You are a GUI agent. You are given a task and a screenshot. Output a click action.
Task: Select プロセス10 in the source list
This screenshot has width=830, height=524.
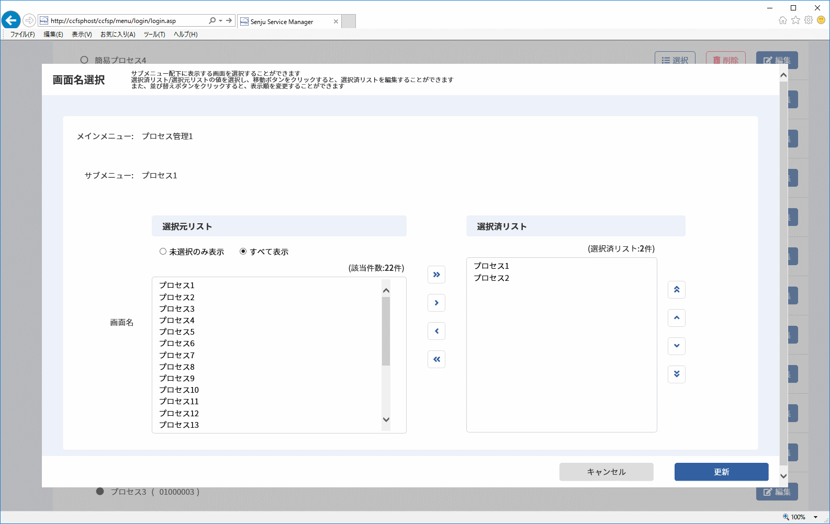point(179,390)
